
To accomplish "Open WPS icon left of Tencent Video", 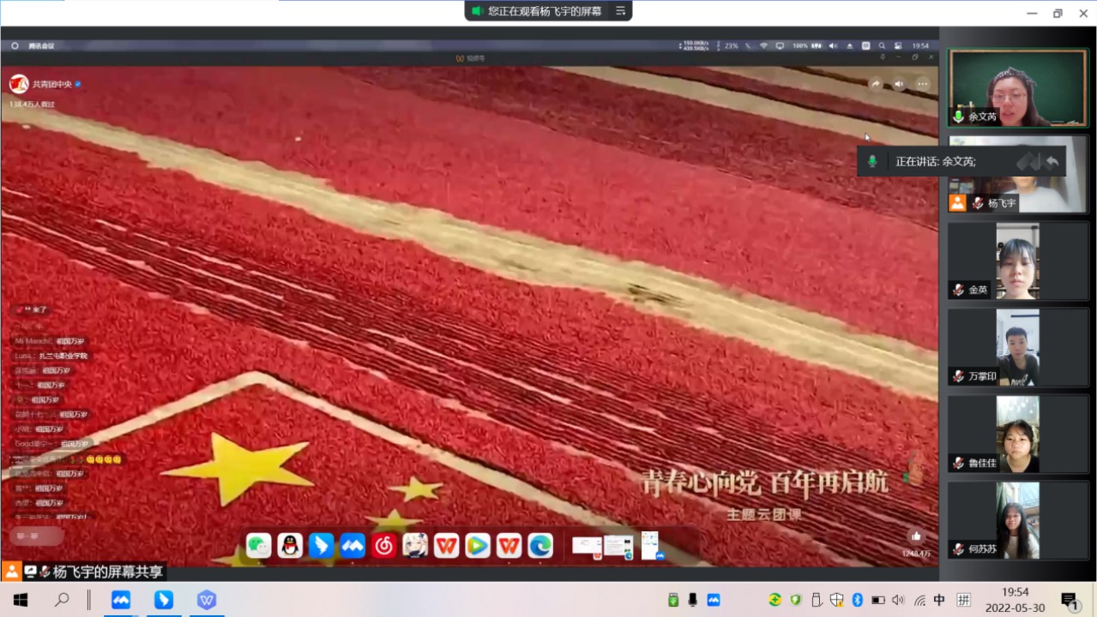I will 446,545.
